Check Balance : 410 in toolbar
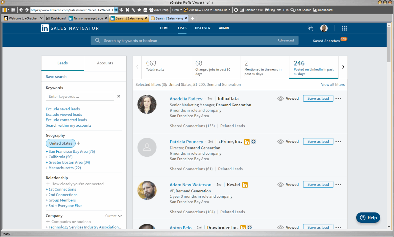 coord(251,10)
